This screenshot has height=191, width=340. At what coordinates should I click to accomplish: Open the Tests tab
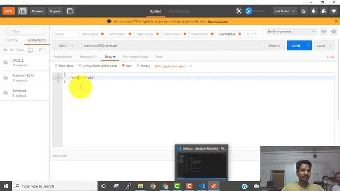click(x=159, y=57)
